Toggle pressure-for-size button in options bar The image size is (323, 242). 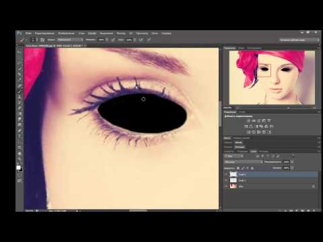pyautogui.click(x=149, y=40)
